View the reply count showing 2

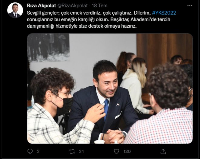point(38,151)
